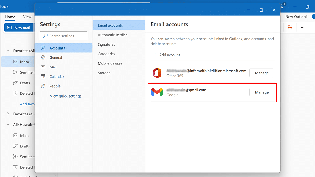Select the Mail settings category

pyautogui.click(x=53, y=67)
